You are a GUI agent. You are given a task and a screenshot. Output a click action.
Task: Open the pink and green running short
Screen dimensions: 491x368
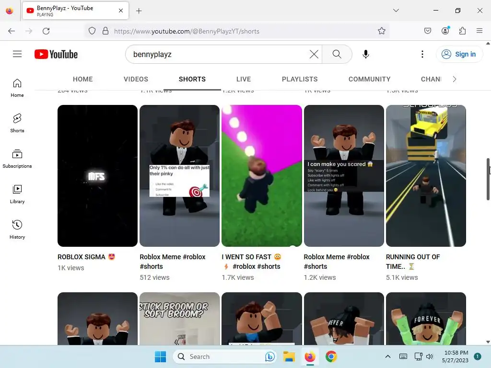261,175
